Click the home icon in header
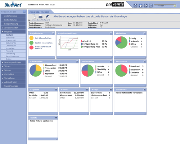Viewport: 180px width, 144px height. (135, 5)
